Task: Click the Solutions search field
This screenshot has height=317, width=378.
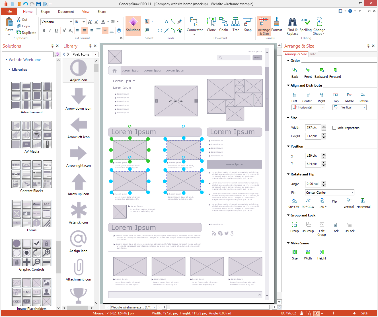Action: tap(28, 54)
